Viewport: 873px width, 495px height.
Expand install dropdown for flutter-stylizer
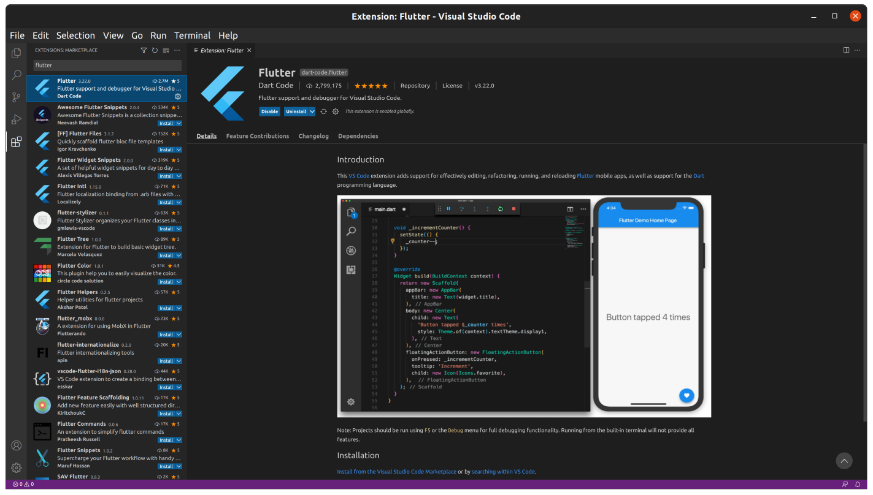coord(179,229)
